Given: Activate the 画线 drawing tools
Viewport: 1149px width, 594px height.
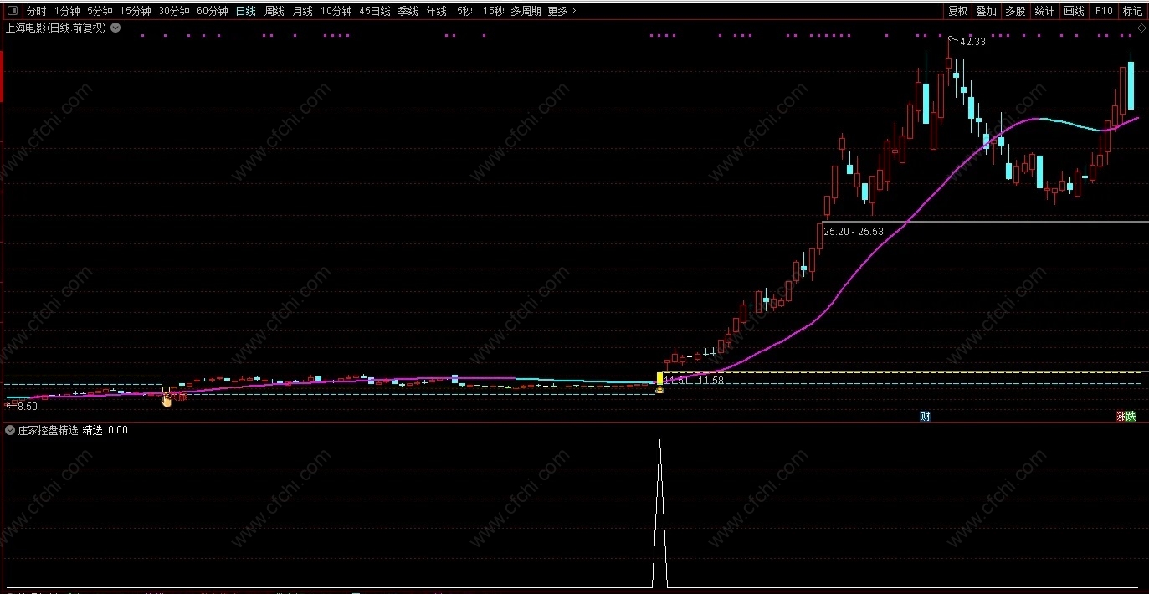Looking at the screenshot, I should (1074, 11).
